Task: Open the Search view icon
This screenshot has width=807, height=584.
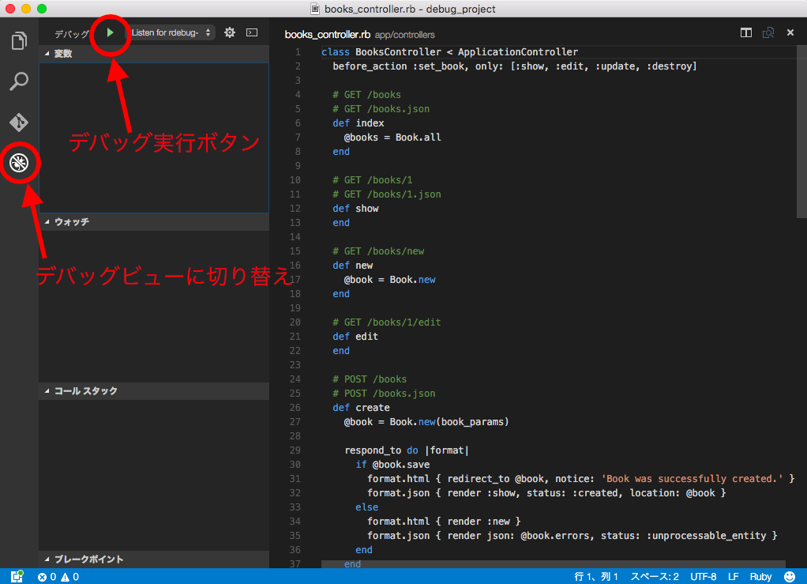Action: click(x=18, y=81)
